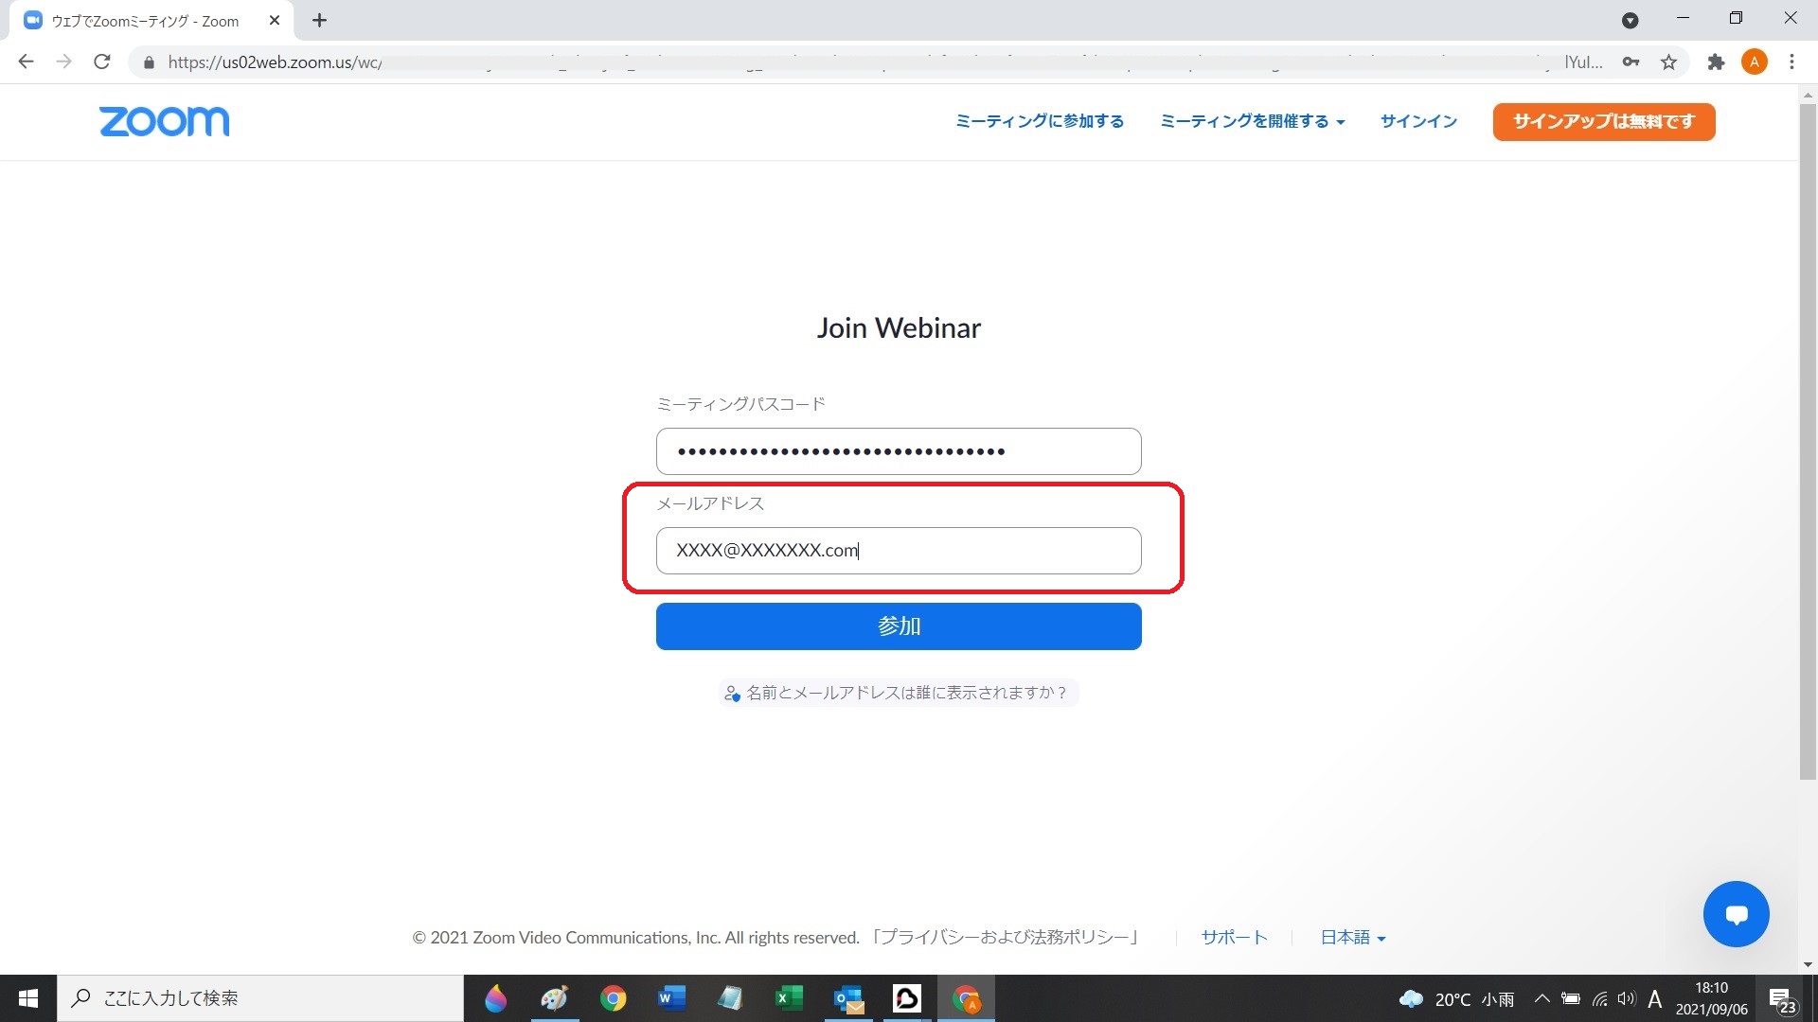Go back using browser back arrow
This screenshot has height=1022, width=1818.
pyautogui.click(x=26, y=62)
